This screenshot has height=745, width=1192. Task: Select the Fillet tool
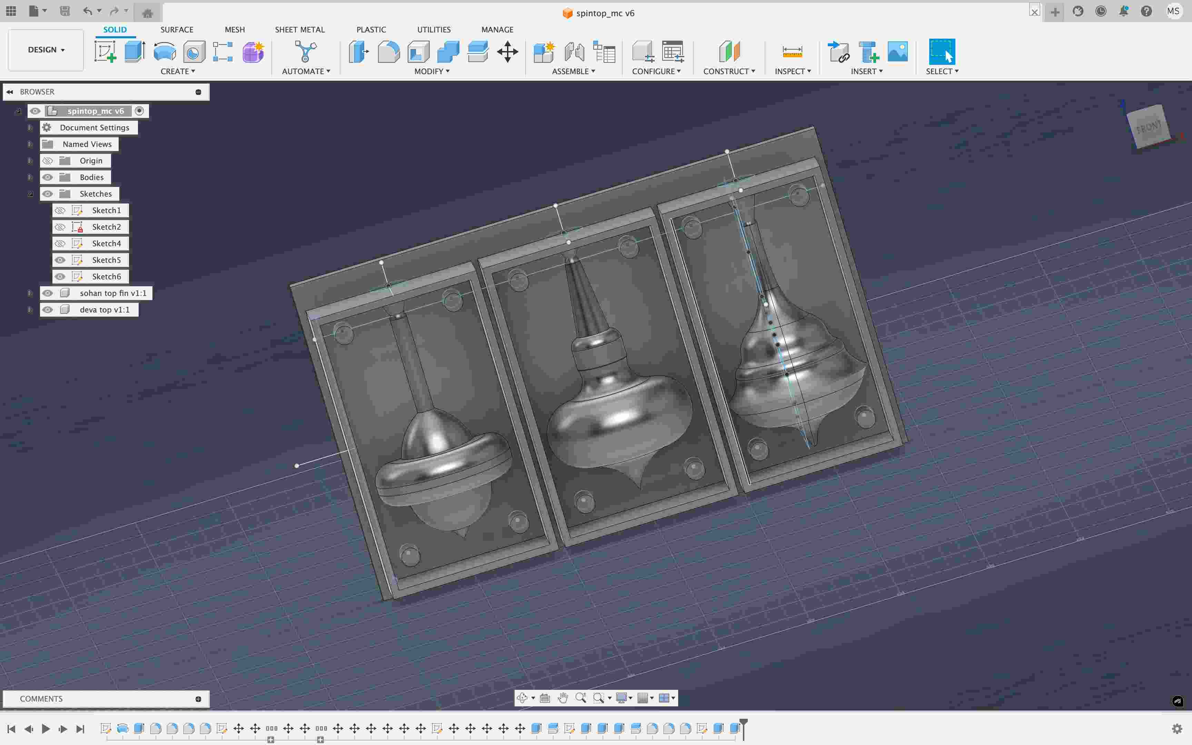pyautogui.click(x=389, y=52)
